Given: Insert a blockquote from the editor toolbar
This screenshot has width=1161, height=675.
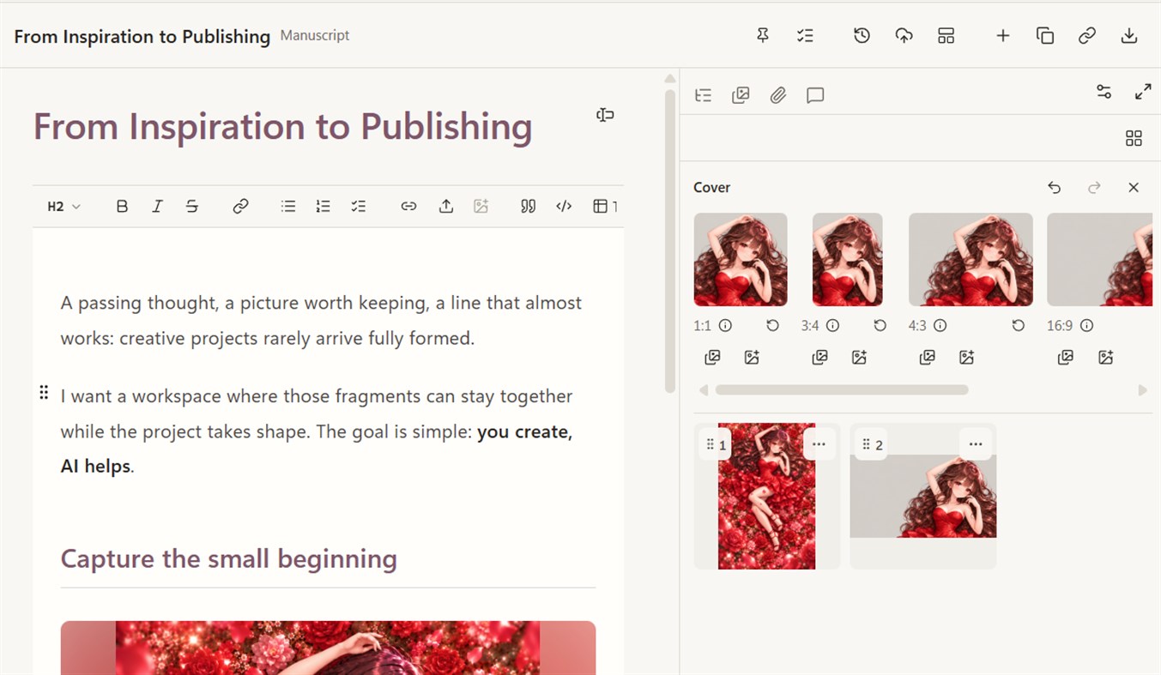Looking at the screenshot, I should click(528, 206).
